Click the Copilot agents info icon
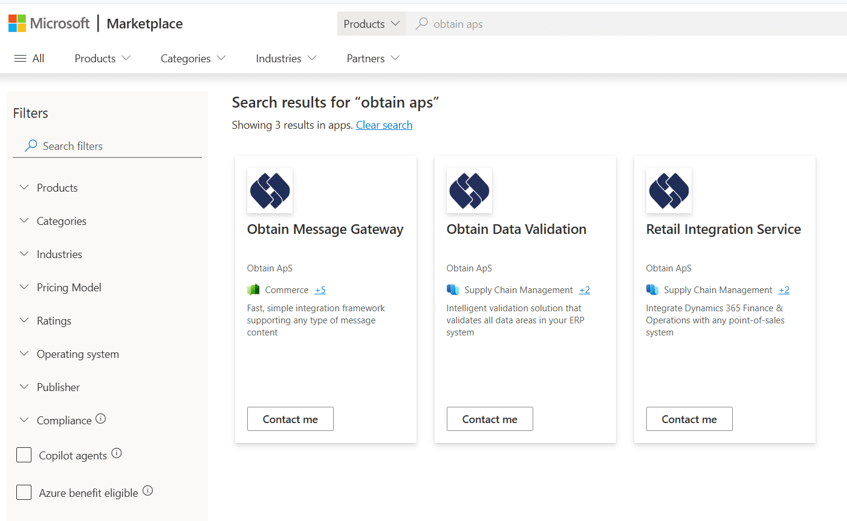 [x=117, y=453]
